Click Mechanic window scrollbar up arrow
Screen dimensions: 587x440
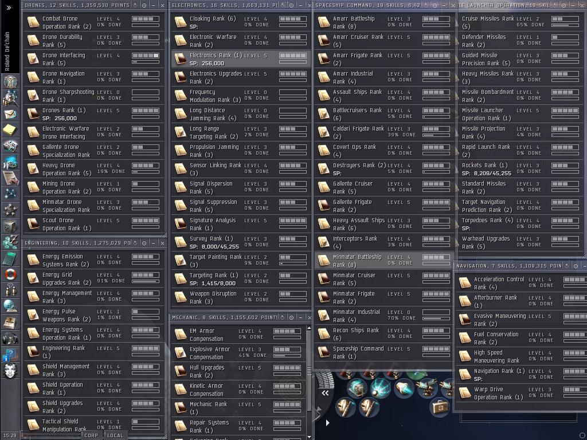[309, 328]
